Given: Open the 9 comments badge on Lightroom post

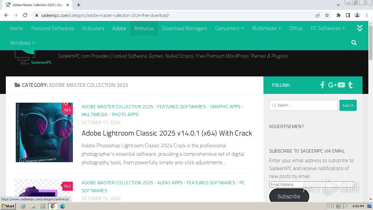Looking at the screenshot, I should (x=67, y=110).
